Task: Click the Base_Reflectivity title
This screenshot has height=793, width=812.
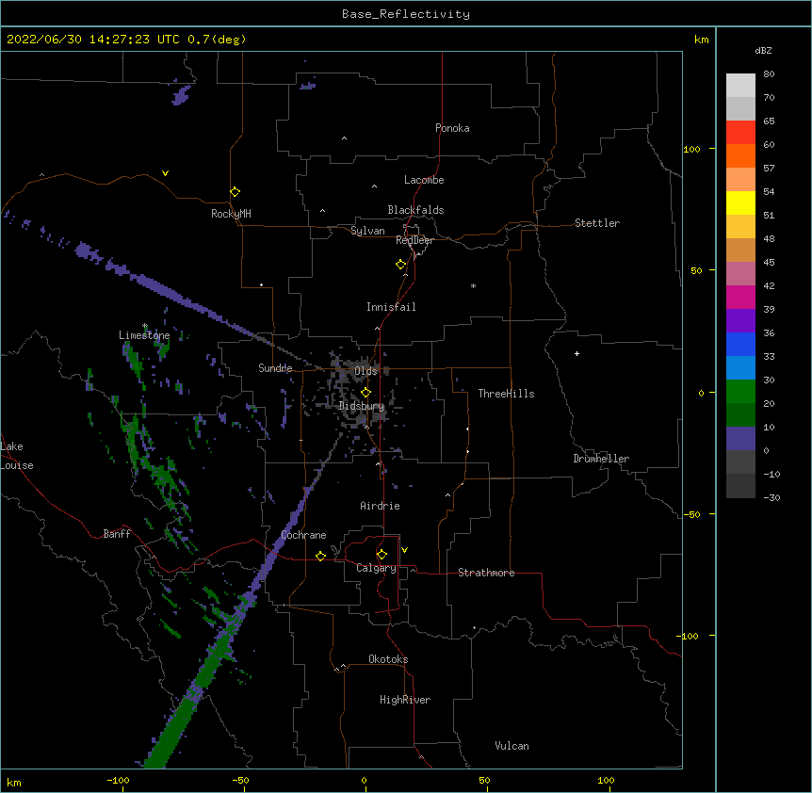Action: (406, 14)
